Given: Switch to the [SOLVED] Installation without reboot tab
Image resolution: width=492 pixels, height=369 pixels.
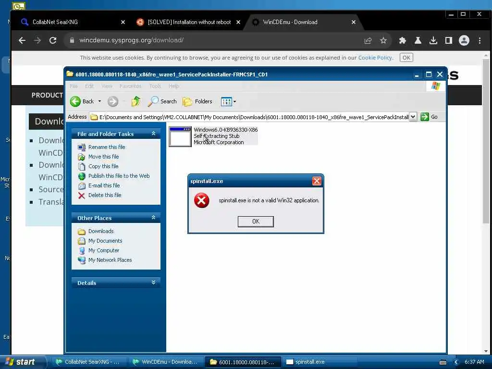Looking at the screenshot, I should 189,22.
